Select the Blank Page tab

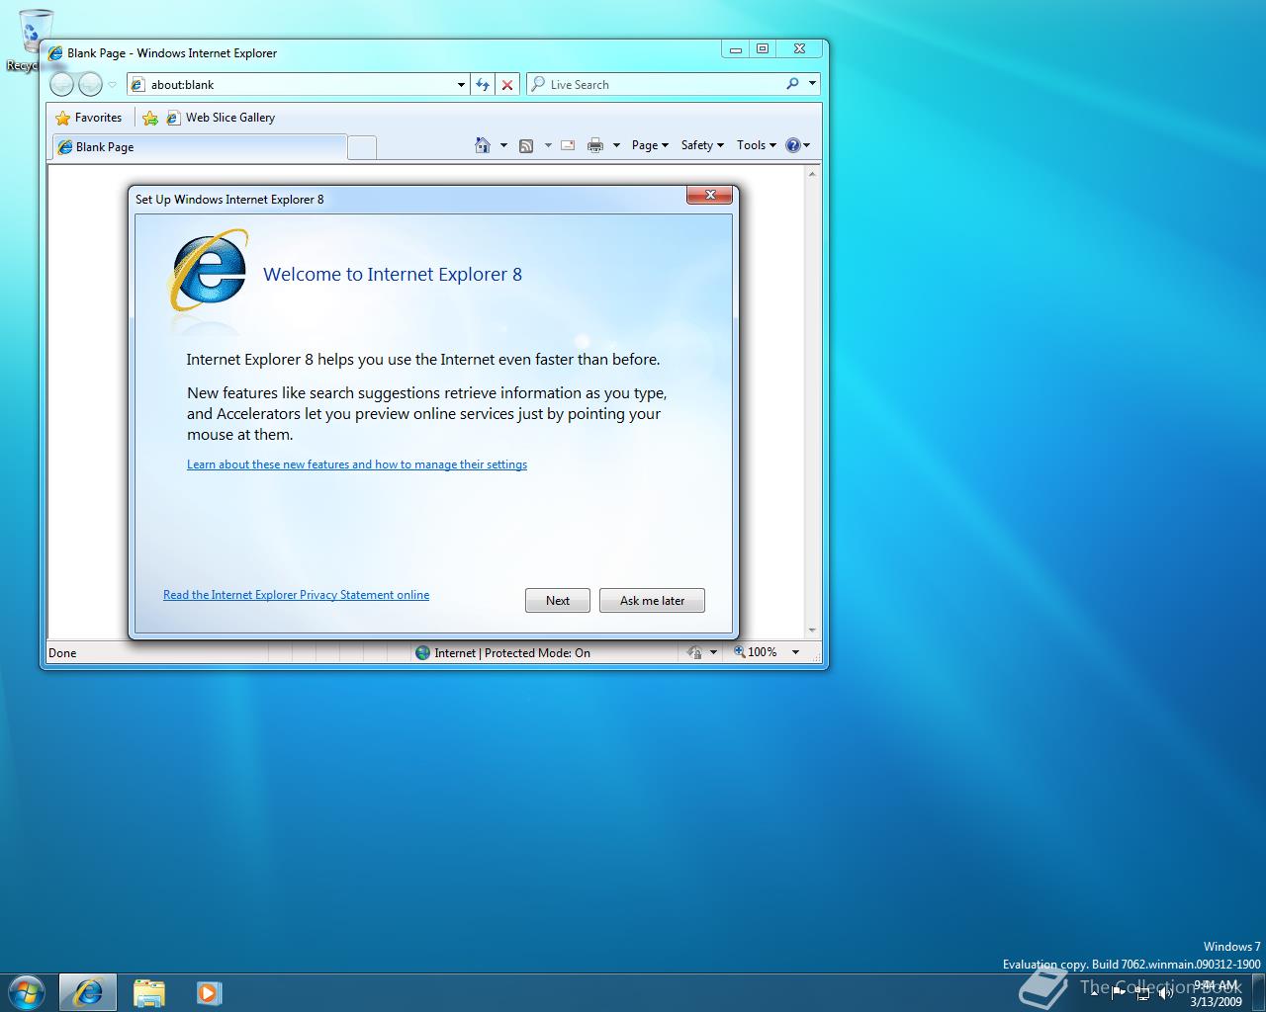coord(198,147)
